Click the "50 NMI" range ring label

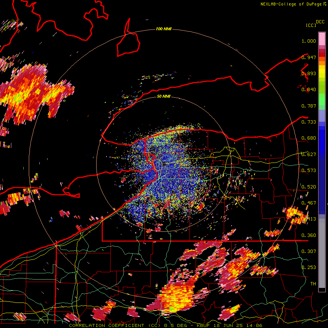click(164, 96)
